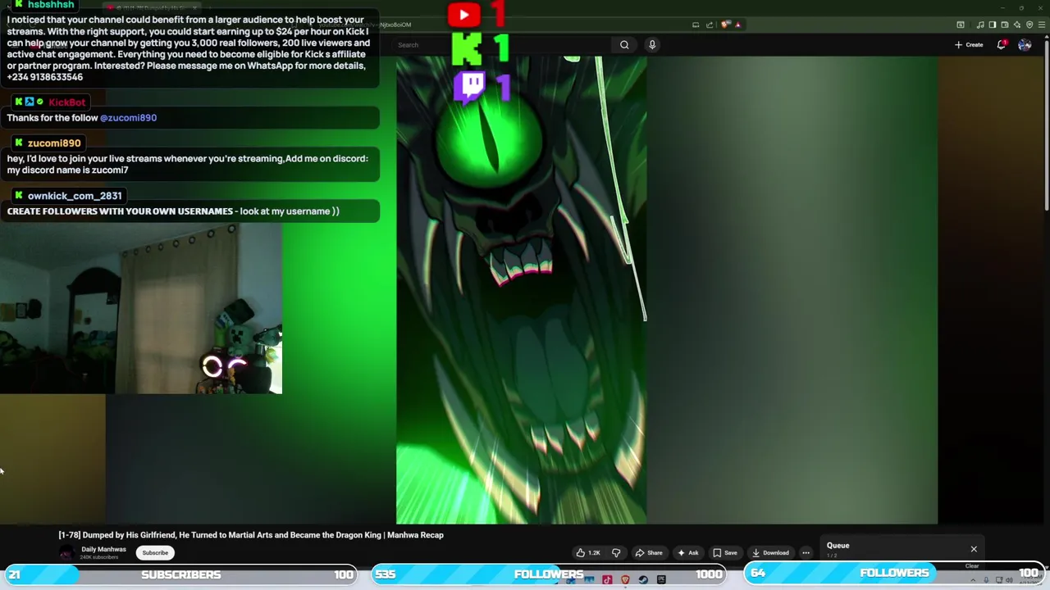The width and height of the screenshot is (1050, 590).
Task: Share the video using the Share button
Action: pos(649,553)
